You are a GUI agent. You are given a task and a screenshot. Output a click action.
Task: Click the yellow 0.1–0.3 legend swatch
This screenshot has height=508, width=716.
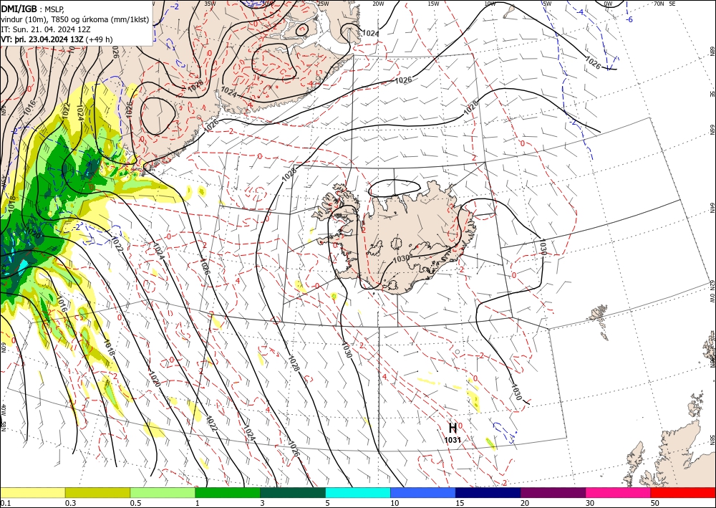click(32, 492)
